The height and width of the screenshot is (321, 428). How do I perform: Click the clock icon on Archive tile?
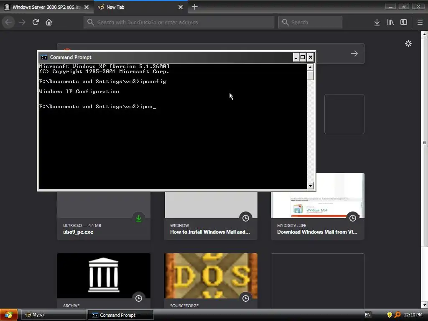(x=139, y=298)
